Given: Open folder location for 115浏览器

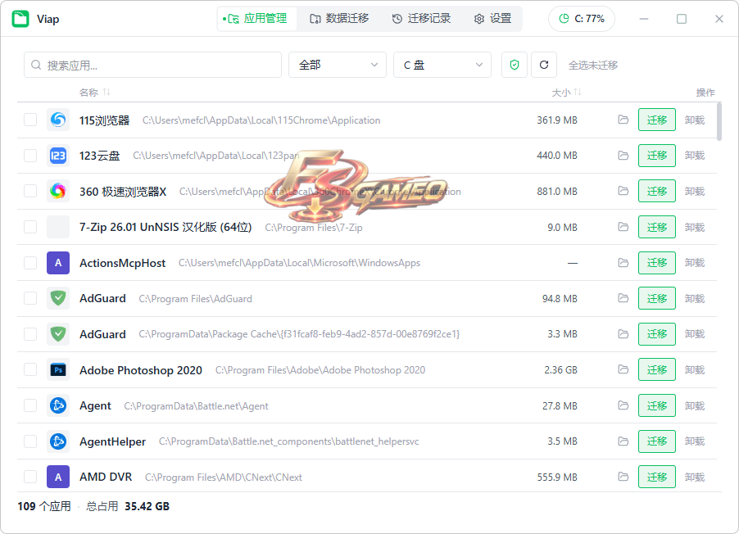Looking at the screenshot, I should [623, 120].
